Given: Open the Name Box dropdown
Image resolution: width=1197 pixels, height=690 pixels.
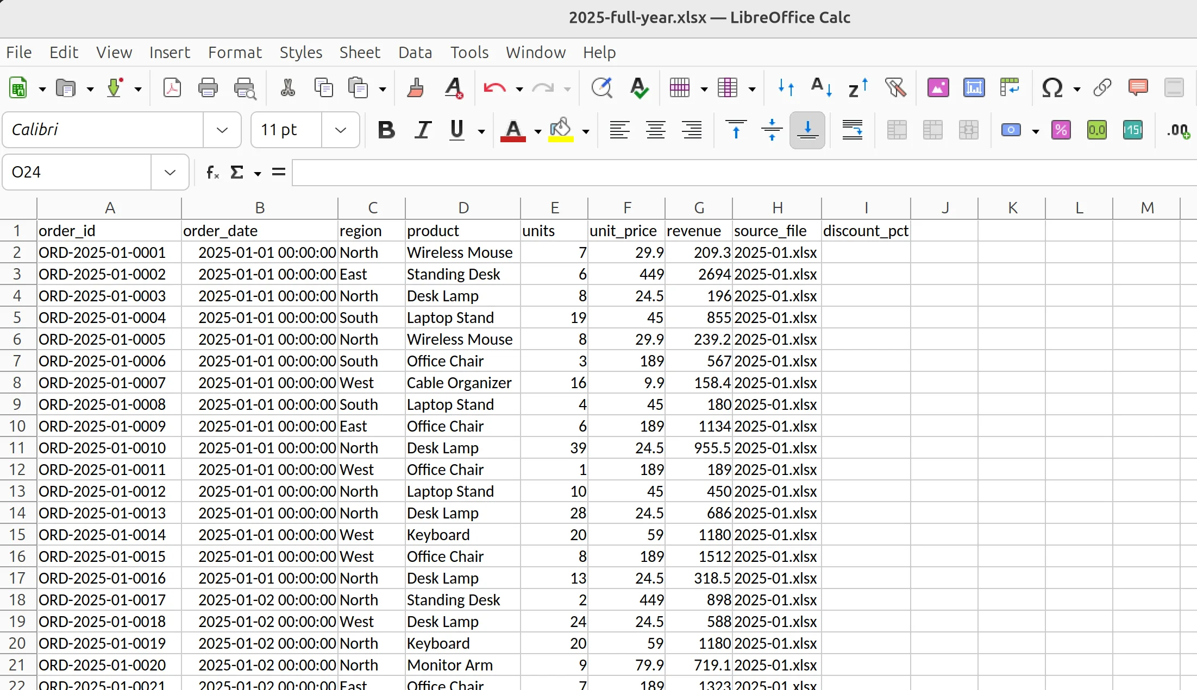Looking at the screenshot, I should pyautogui.click(x=170, y=172).
